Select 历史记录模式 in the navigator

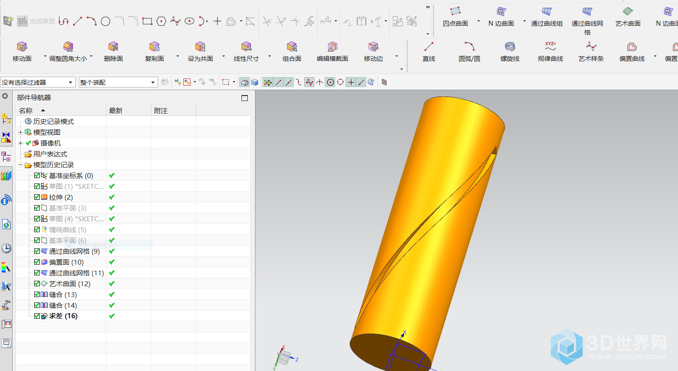pos(54,121)
